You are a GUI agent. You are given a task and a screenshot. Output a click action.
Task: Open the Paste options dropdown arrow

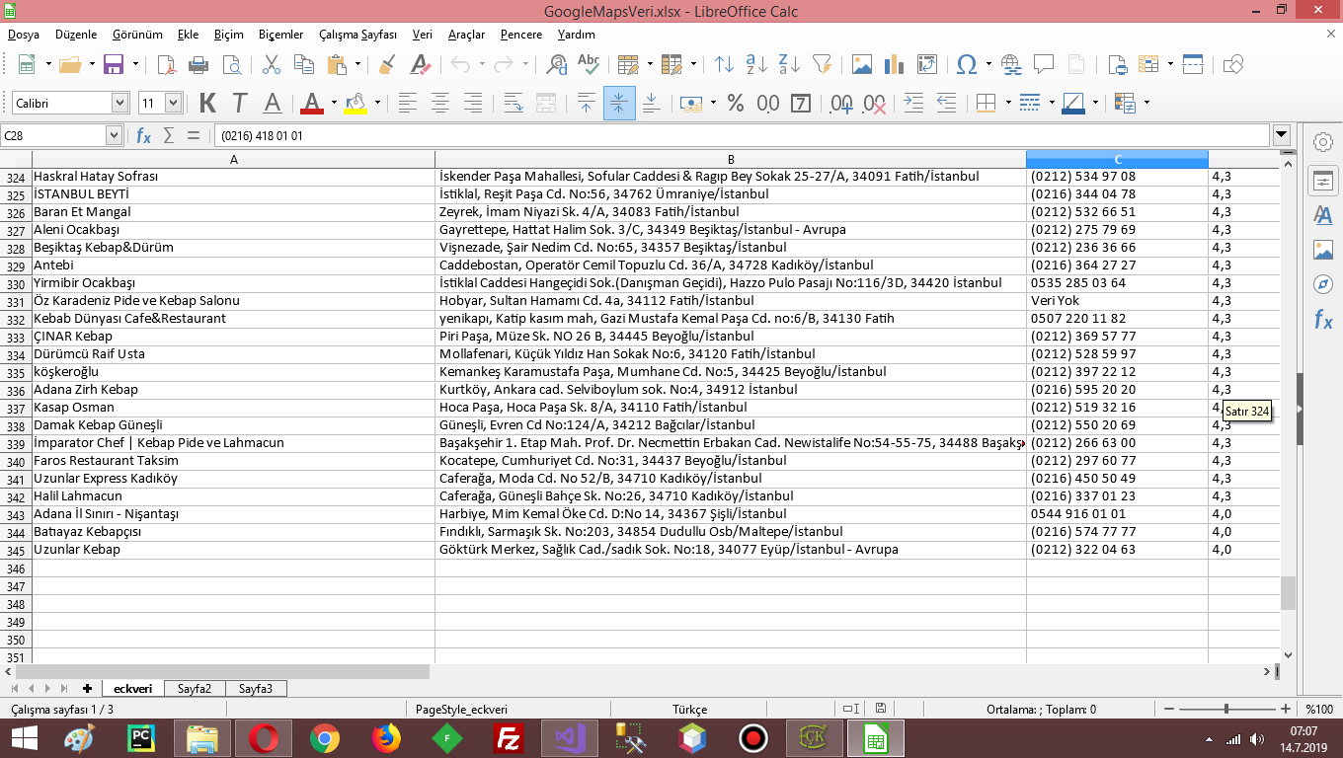pyautogui.click(x=357, y=65)
